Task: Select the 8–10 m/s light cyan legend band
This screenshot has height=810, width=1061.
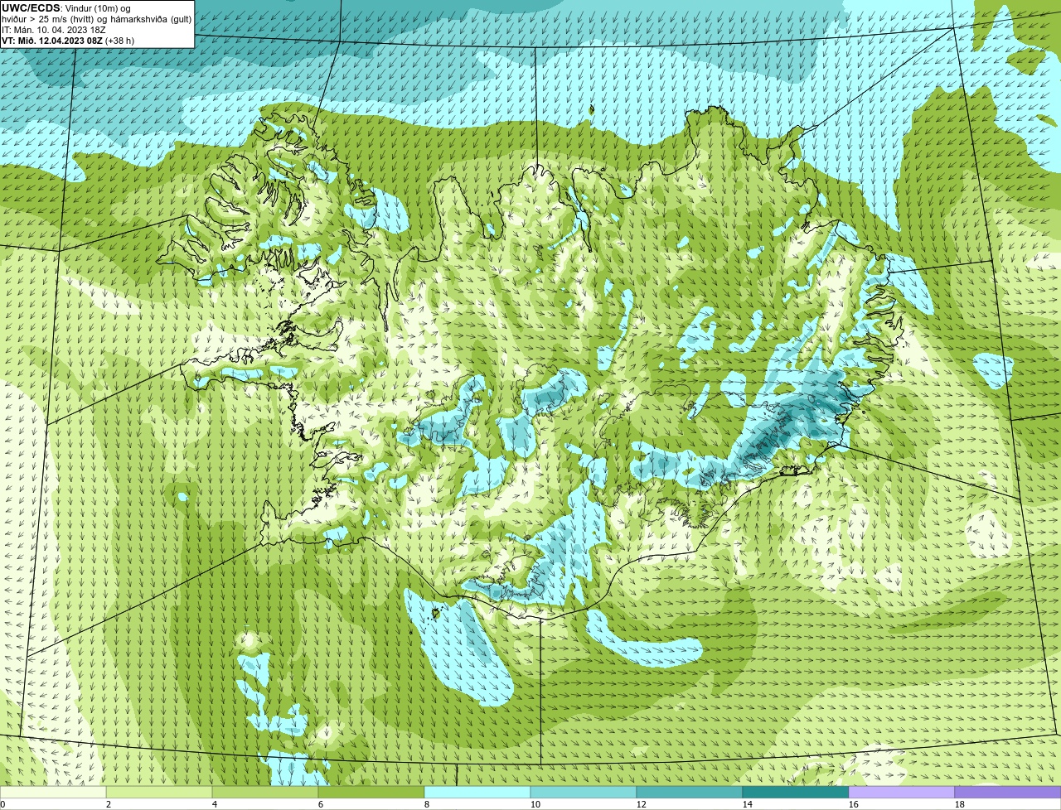Action: pyautogui.click(x=477, y=792)
